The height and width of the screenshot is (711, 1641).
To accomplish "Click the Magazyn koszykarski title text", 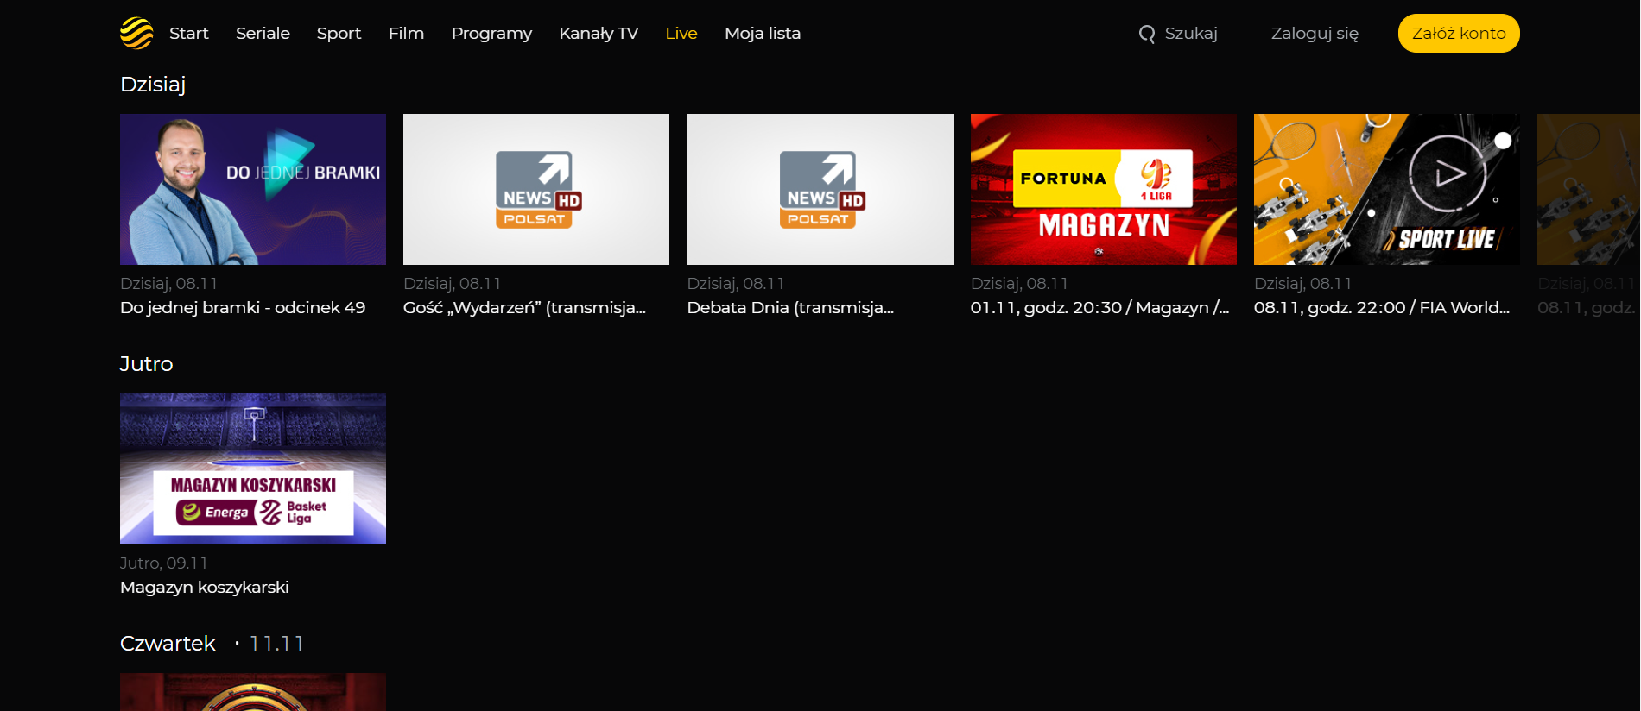I will [x=205, y=588].
